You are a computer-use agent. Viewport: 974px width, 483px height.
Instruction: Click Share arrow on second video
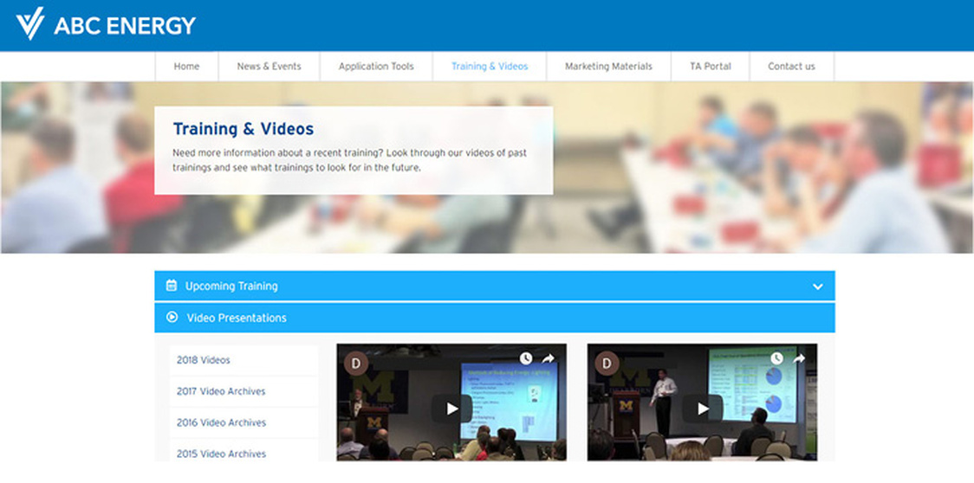tap(799, 358)
